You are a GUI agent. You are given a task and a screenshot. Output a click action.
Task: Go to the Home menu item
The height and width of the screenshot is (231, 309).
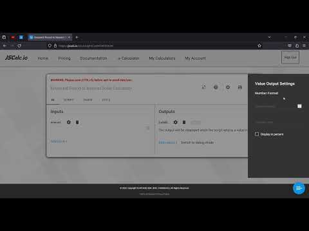pos(42,58)
